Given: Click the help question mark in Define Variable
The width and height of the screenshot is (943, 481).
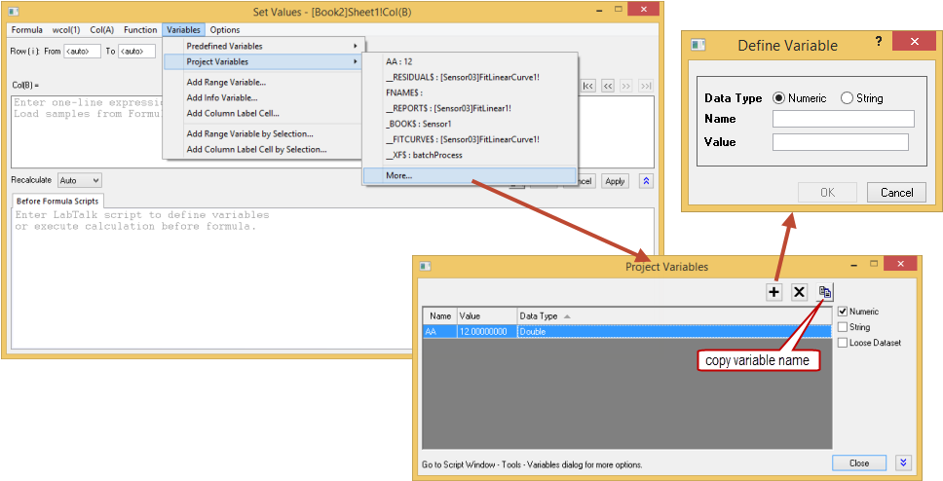Looking at the screenshot, I should coord(880,42).
